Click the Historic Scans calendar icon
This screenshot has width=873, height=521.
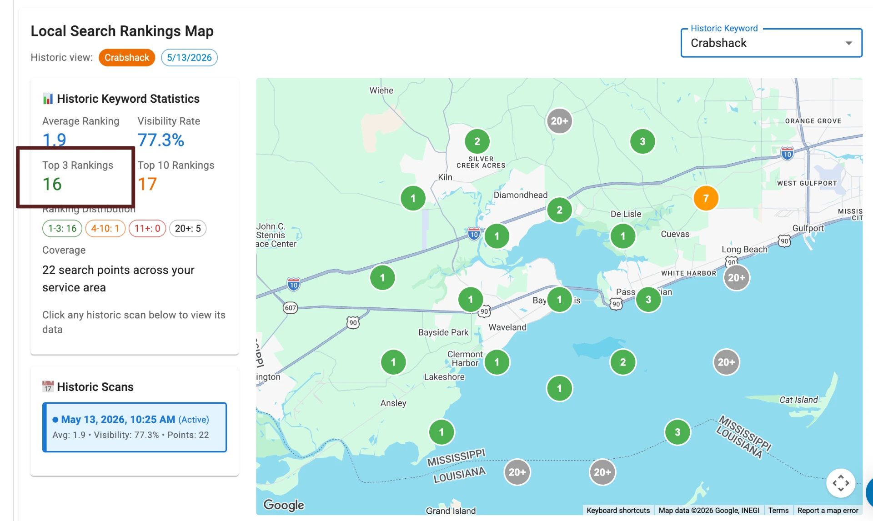click(48, 387)
